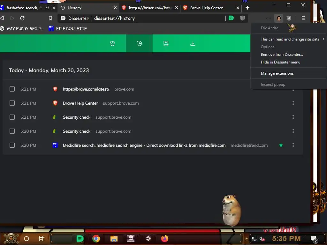The height and width of the screenshot is (245, 327).
Task: Open Task View in taskbar
Action: 42,239
